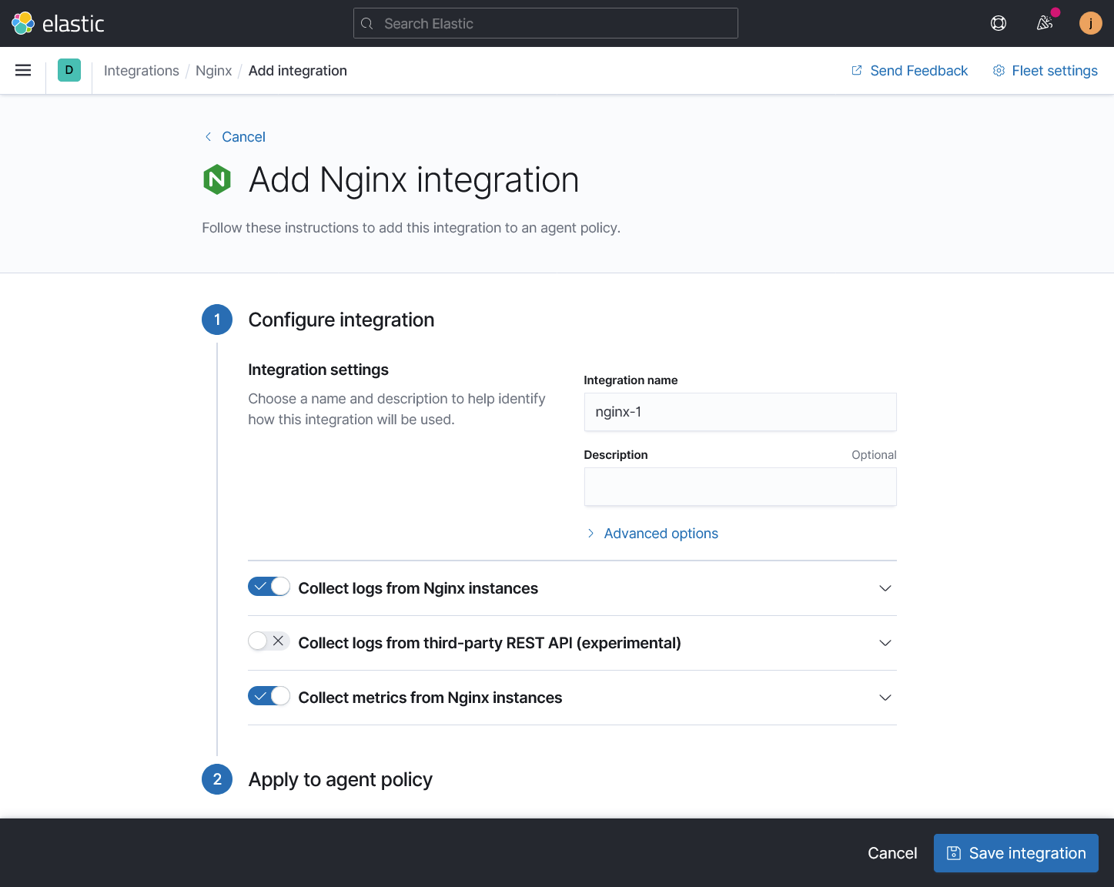
Task: Click the Fleet settings gear icon
Action: [x=999, y=70]
